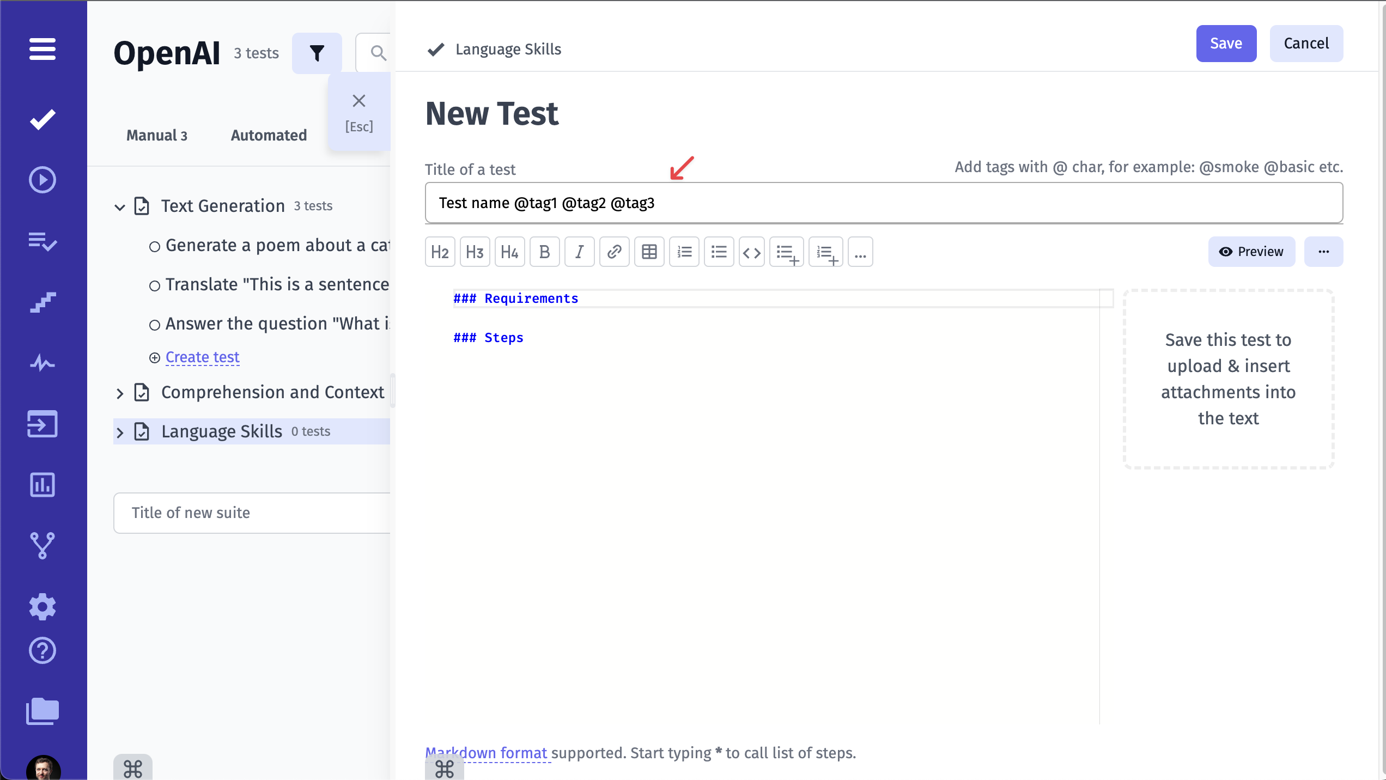Click the ordered list icon

tap(684, 251)
